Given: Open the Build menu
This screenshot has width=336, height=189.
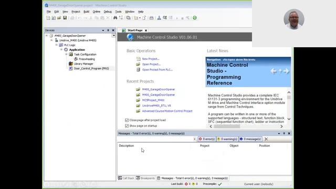Looking at the screenshot, I should tap(86, 12).
